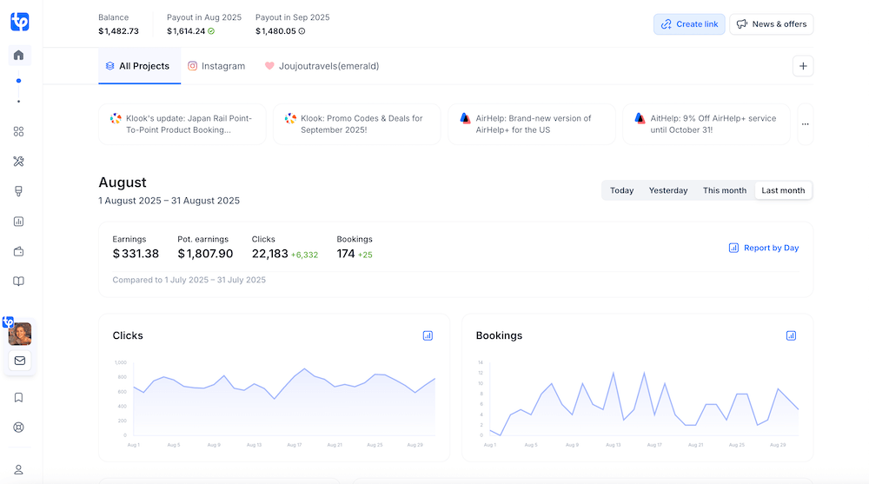
Task: Switch to the Instagram tab
Action: (216, 66)
